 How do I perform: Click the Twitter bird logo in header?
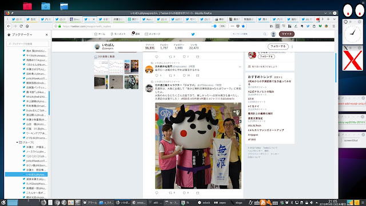[193, 34]
